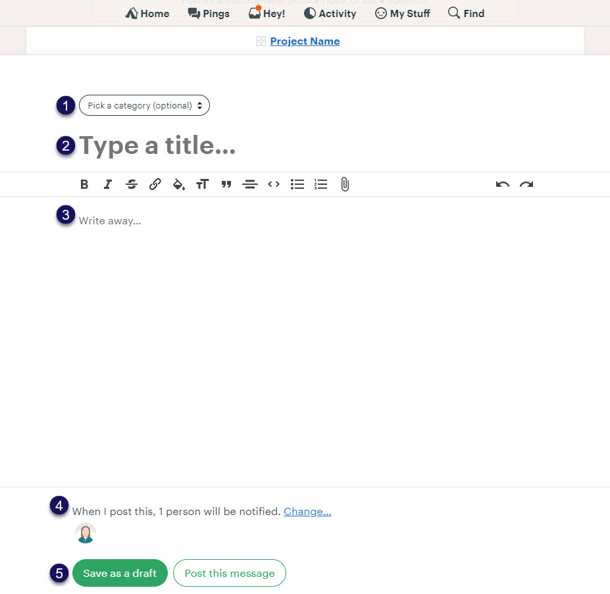Apply strikethrough formatting
The width and height of the screenshot is (610, 594).
(x=132, y=184)
